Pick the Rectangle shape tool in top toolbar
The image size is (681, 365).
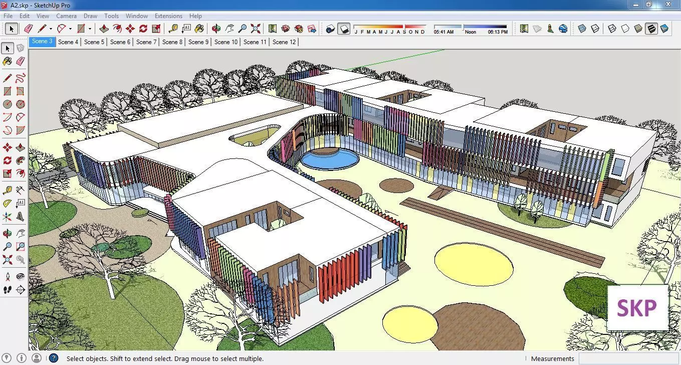(81, 29)
